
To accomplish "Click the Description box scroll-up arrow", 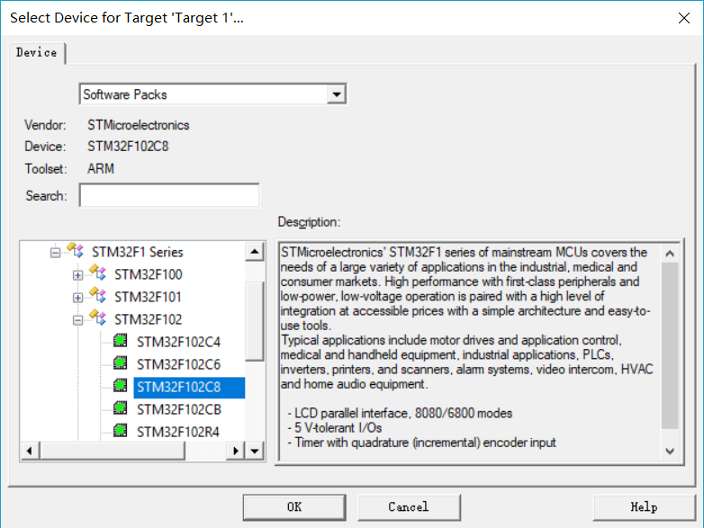I will pyautogui.click(x=670, y=254).
